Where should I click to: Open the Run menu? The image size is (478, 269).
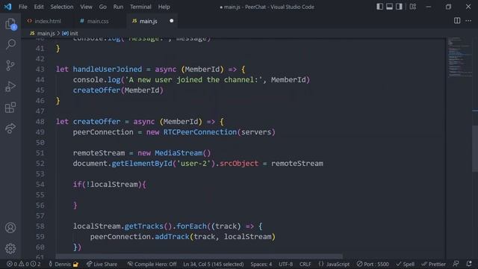(x=118, y=7)
